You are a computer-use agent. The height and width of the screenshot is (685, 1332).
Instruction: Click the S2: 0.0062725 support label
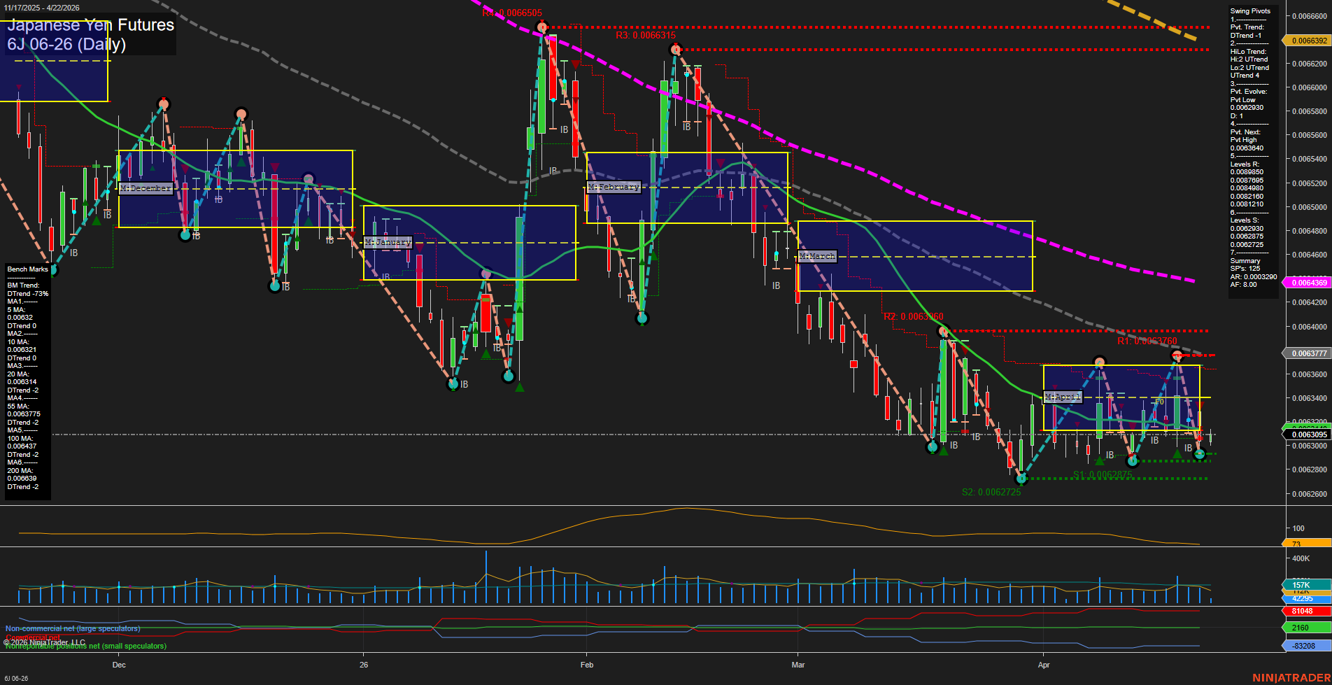coord(991,492)
